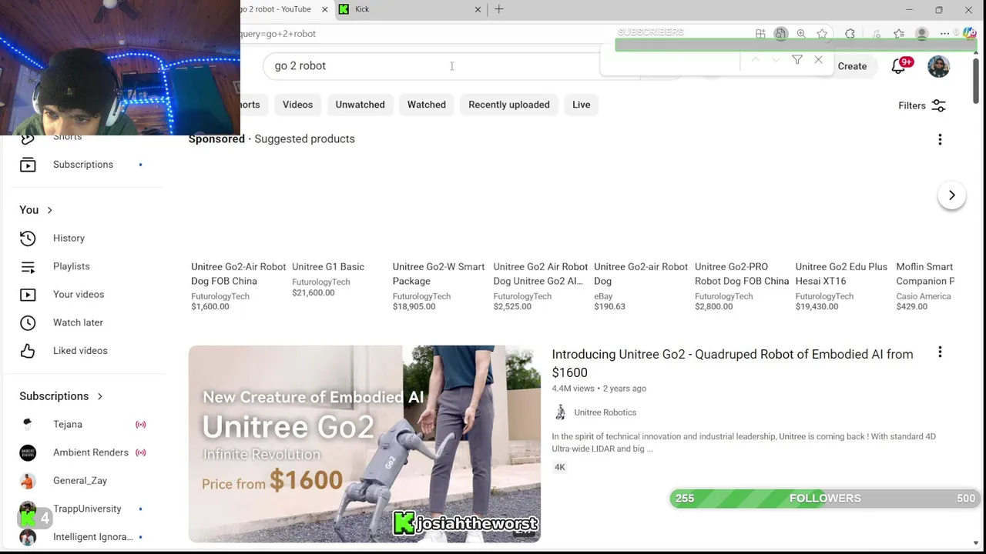Open the notifications bell
The width and height of the screenshot is (986, 554).
899,66
